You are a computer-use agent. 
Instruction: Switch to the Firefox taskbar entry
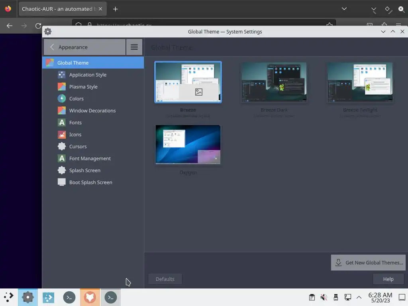90,297
